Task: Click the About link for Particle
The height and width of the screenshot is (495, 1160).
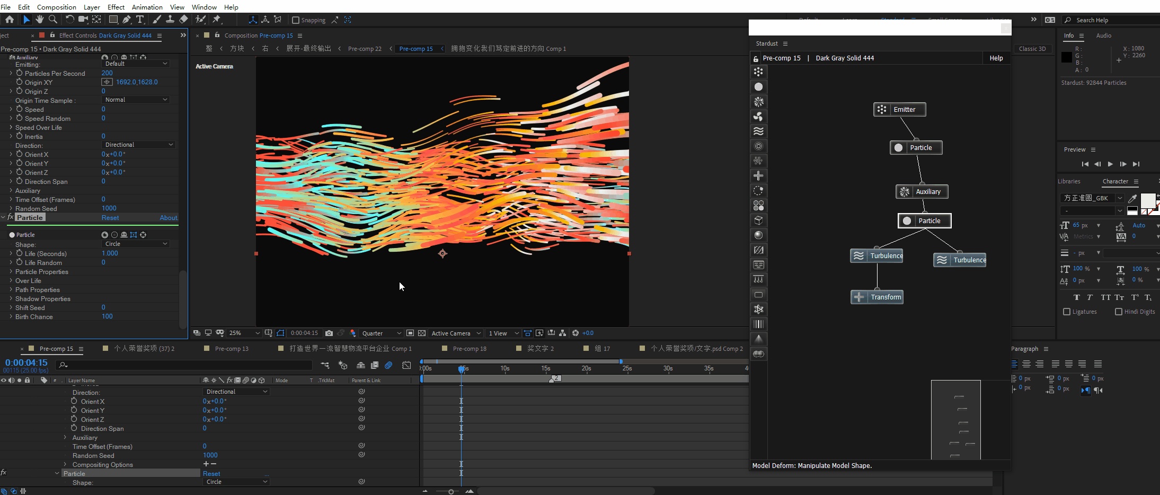Action: tap(169, 218)
